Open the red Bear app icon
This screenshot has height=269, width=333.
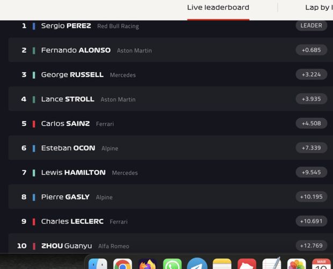247,264
